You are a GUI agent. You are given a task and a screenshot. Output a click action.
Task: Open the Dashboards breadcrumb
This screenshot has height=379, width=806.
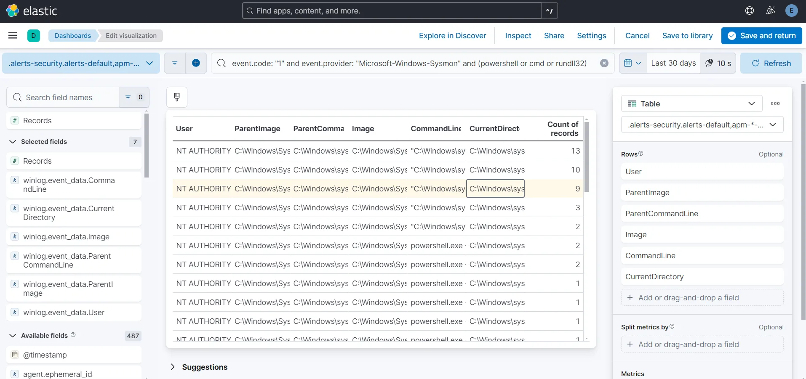[x=72, y=36]
